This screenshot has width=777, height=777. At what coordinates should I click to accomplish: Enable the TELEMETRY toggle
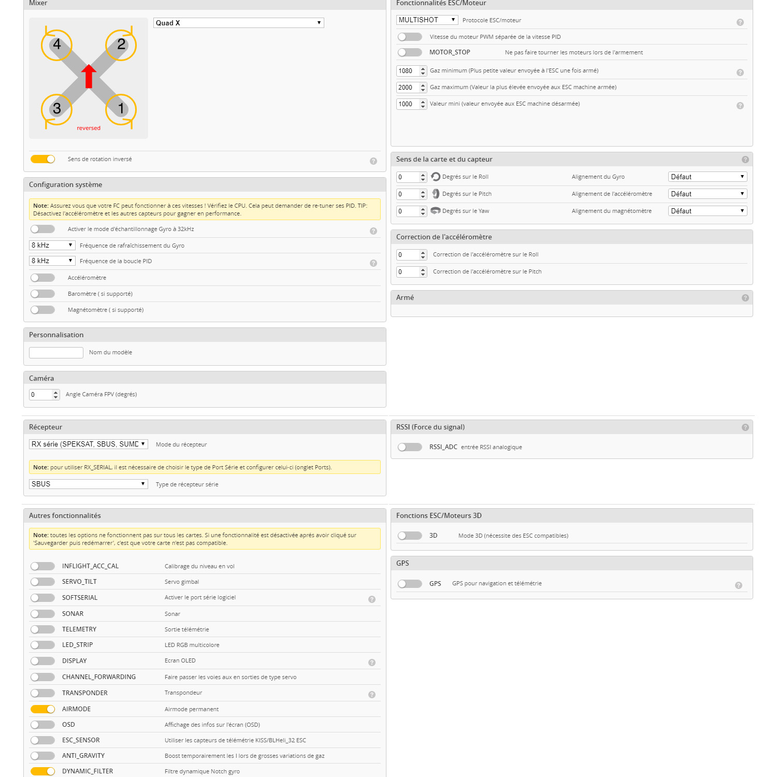(x=42, y=629)
